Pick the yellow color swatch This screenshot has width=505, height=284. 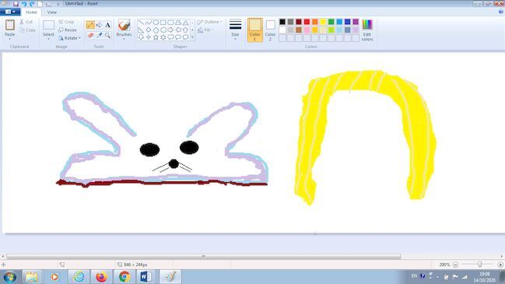click(323, 22)
